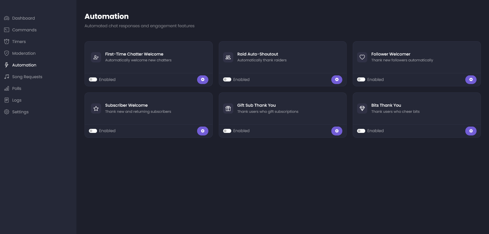Turn on Follower Welcomer switch
489x234 pixels.
(x=361, y=80)
